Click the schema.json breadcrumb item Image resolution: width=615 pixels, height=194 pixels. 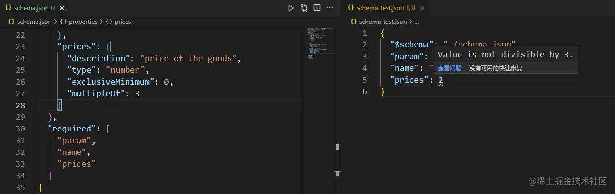(x=31, y=22)
